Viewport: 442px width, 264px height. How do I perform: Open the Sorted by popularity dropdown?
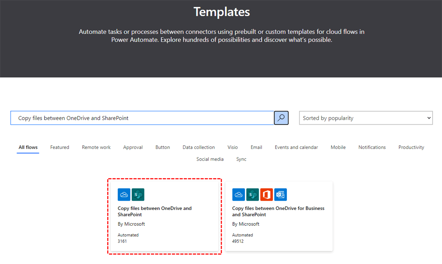point(366,118)
